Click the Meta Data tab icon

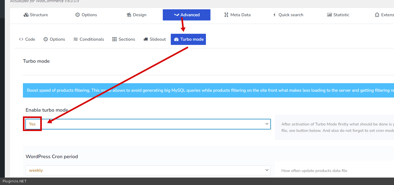pyautogui.click(x=226, y=15)
